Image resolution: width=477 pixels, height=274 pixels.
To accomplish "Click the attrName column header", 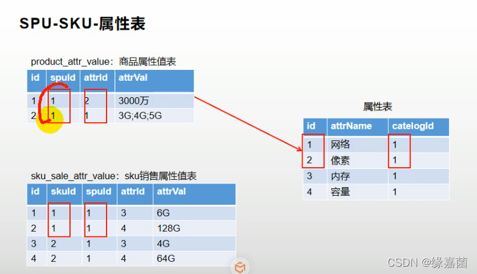I will click(352, 126).
